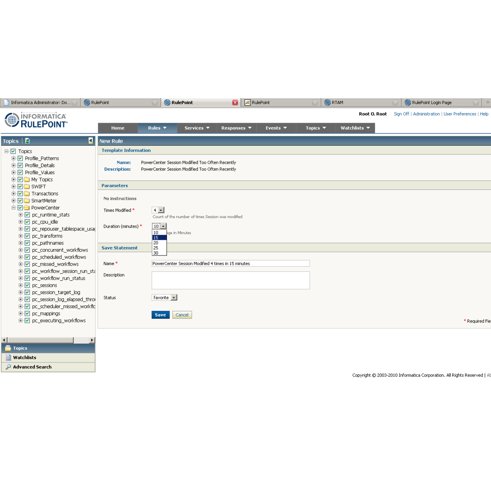Toggle the pc_sessions checkbox
Screen dimensions: 491x491
pos(27,285)
